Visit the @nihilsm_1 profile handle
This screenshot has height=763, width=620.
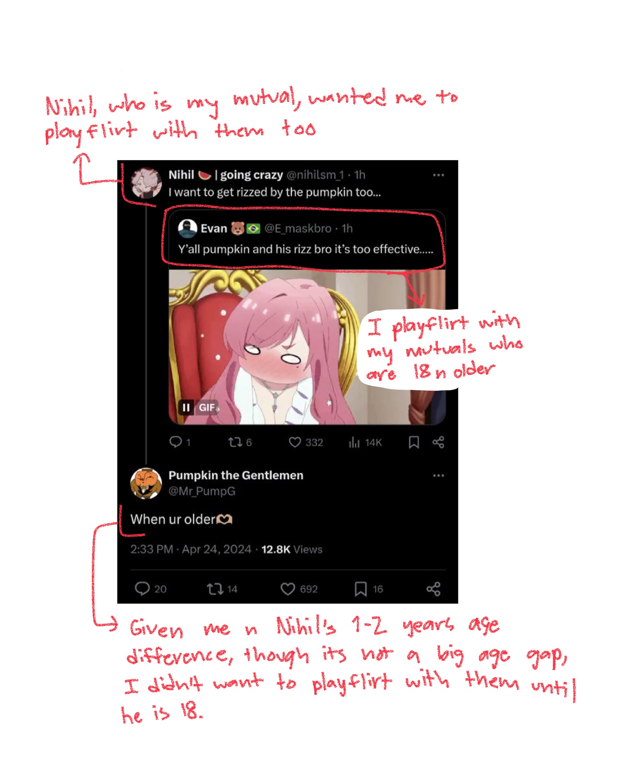coord(315,175)
